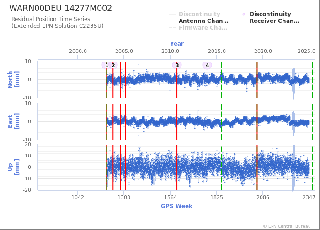320x230 pixels.
Task: Click the East [mm] axis label
Action: [13, 121]
